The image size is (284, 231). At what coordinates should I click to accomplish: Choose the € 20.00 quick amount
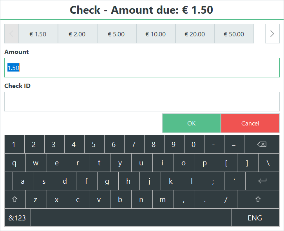[195, 34]
